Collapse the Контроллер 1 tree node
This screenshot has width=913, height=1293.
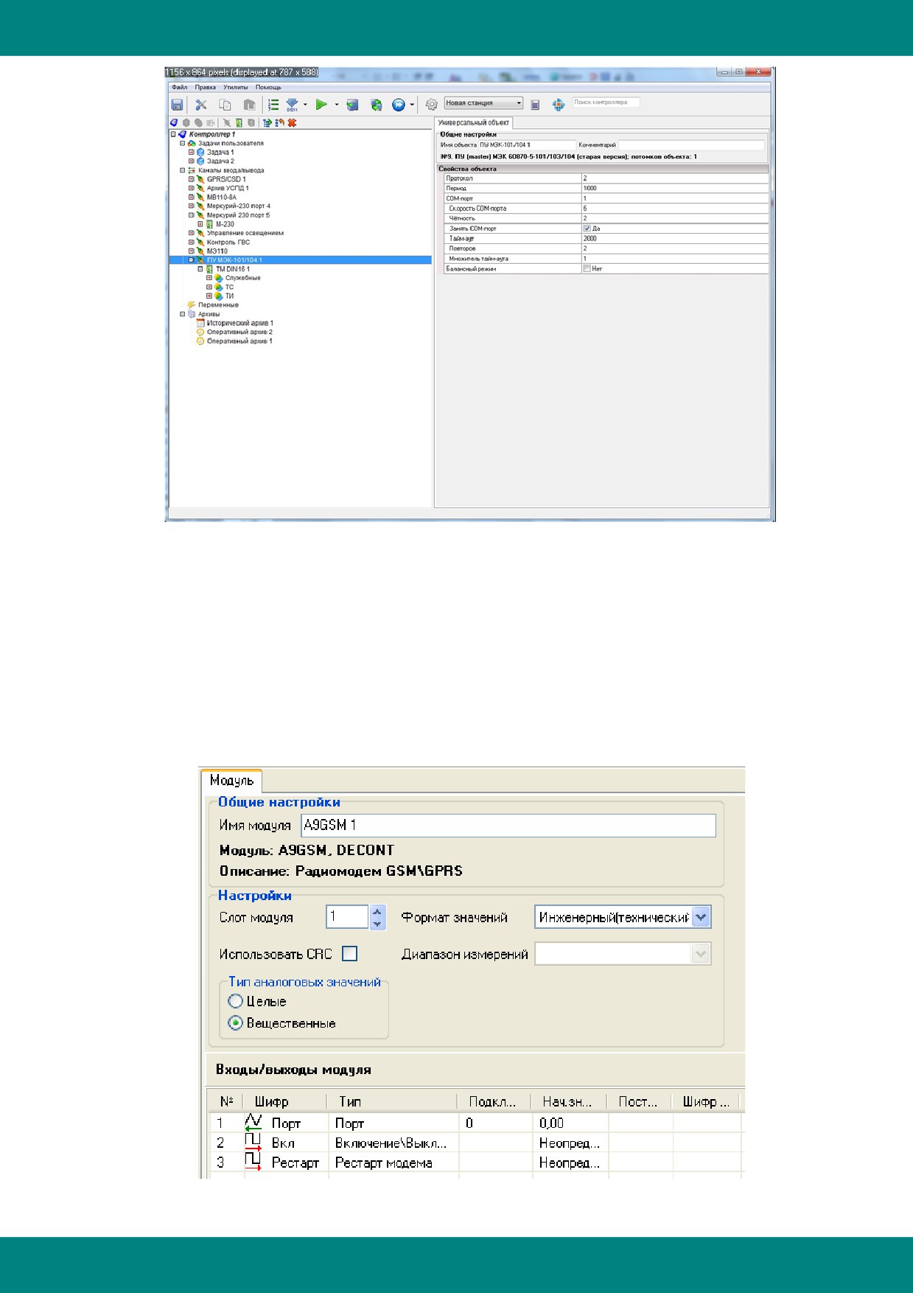174,134
